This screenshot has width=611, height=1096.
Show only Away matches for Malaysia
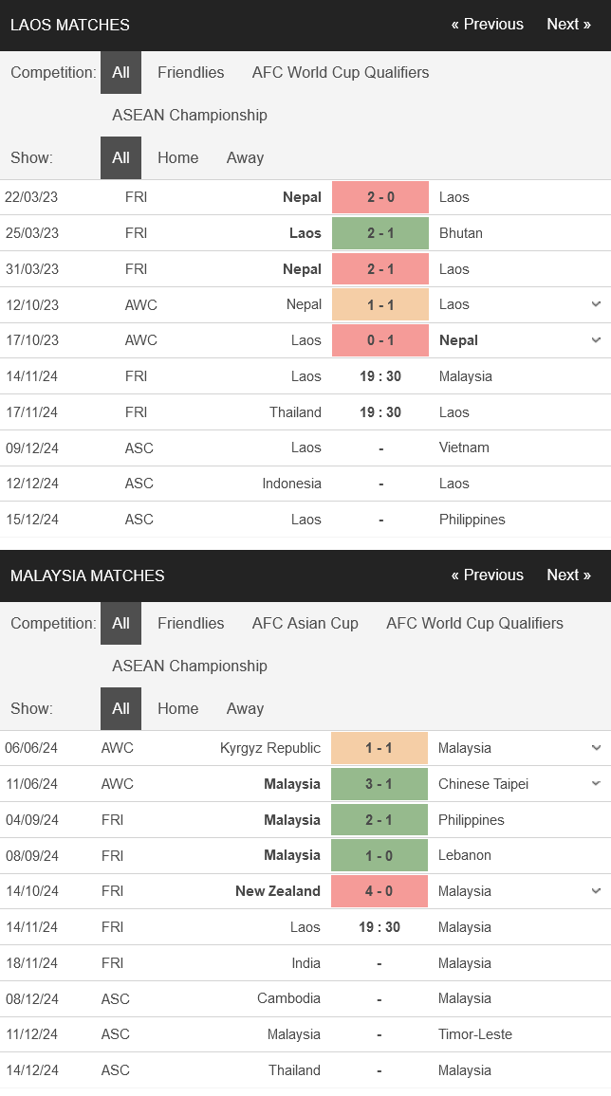245,708
